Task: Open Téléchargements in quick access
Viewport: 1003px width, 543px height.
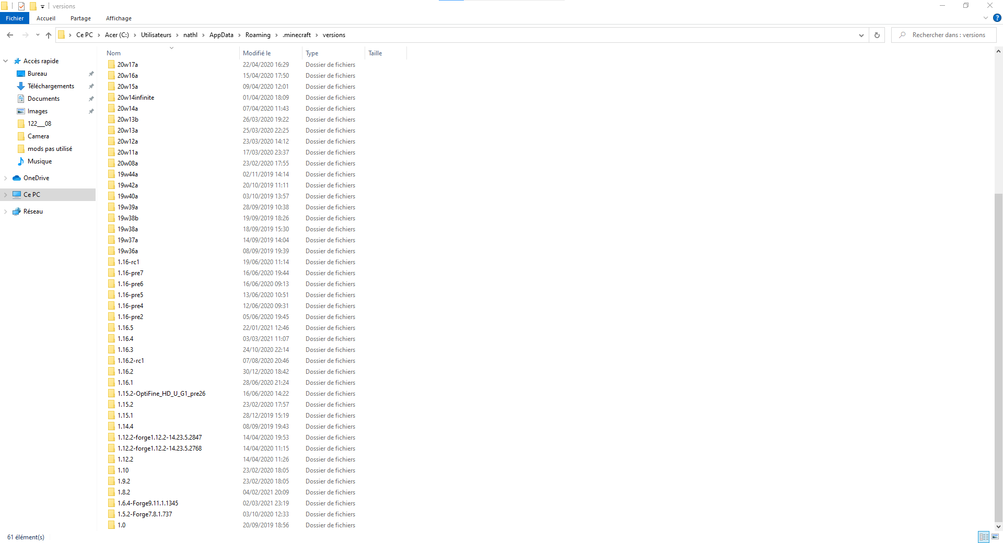Action: tap(51, 86)
